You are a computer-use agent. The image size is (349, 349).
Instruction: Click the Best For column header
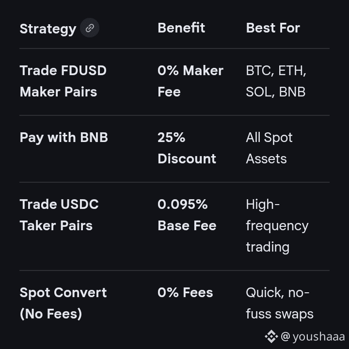point(273,28)
